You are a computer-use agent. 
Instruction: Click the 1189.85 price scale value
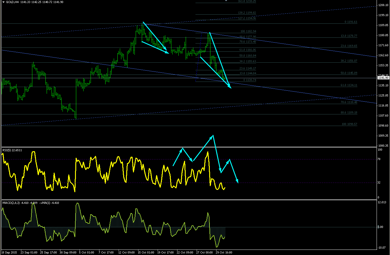point(383,25)
